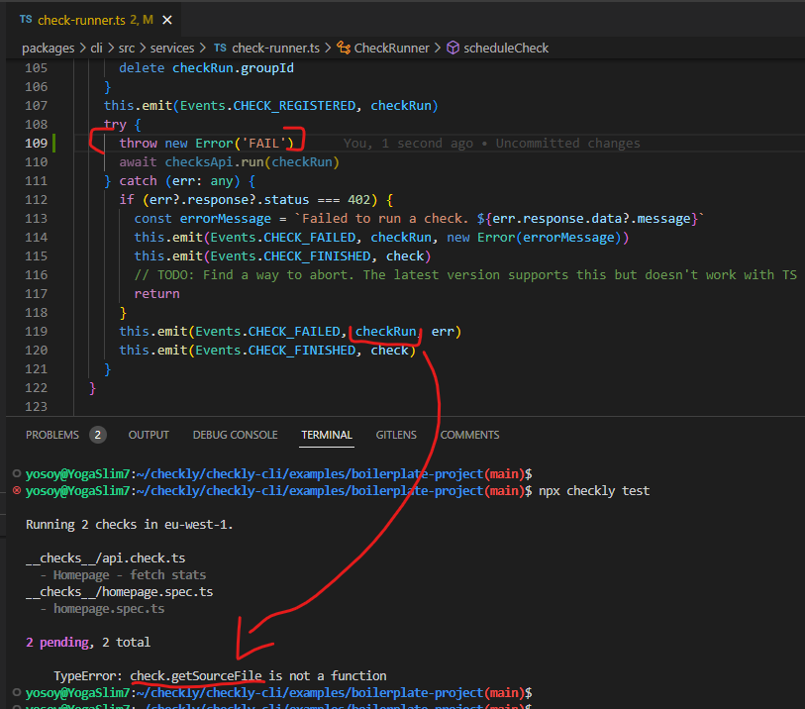
Task: Click the scheduleCheck method breadcrumb icon
Action: [453, 49]
